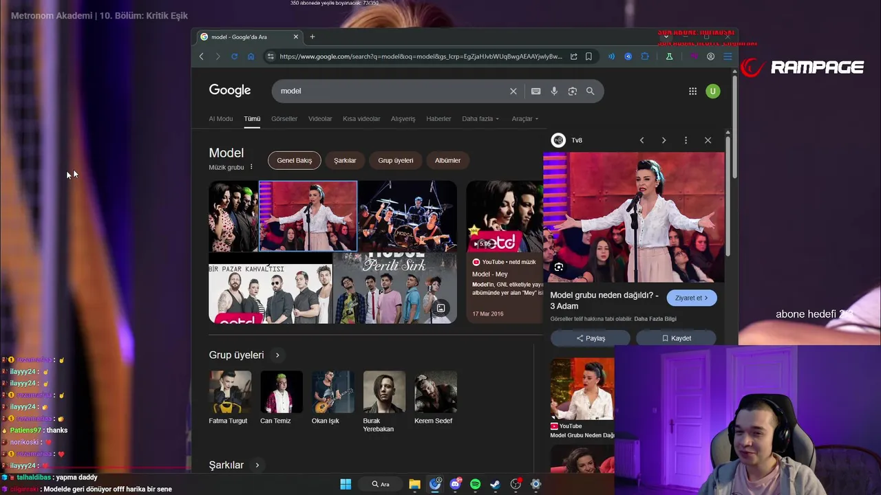Open preview panel three-dot menu
Screen dimensions: 881x495
pos(686,140)
